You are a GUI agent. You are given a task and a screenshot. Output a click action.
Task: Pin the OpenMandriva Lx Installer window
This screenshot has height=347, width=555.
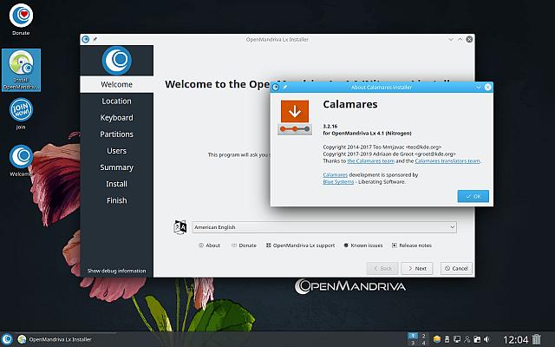[95, 39]
